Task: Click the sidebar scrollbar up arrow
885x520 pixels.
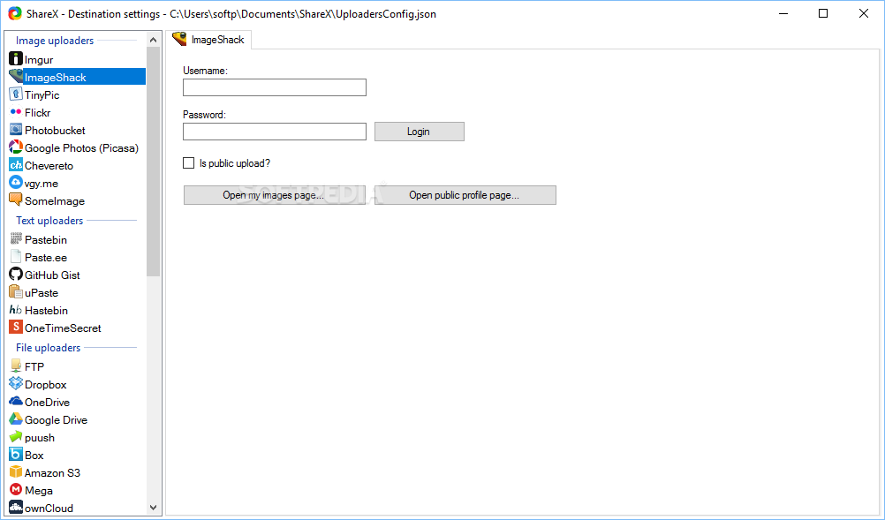Action: [153, 40]
